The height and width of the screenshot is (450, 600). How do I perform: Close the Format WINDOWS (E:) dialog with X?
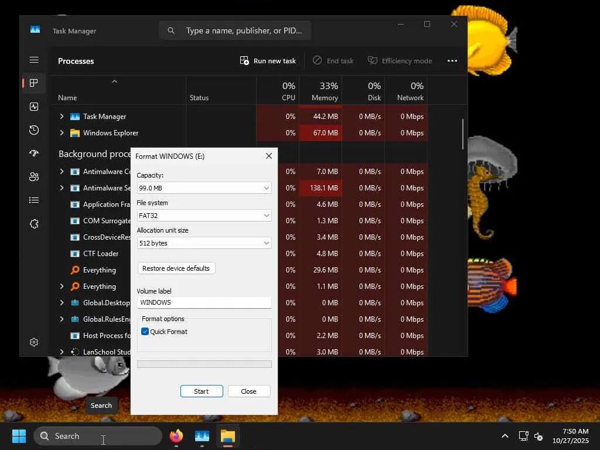click(x=269, y=156)
